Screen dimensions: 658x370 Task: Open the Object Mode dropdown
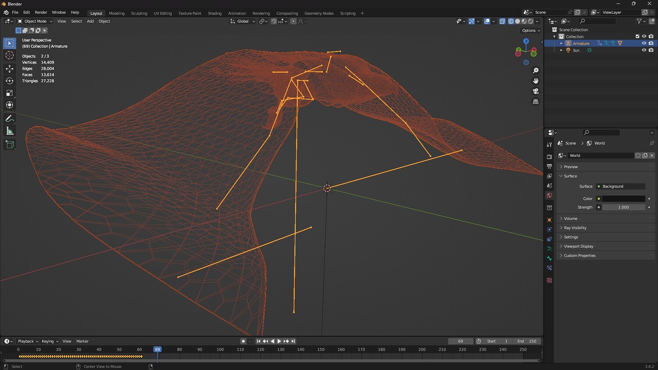click(x=35, y=21)
